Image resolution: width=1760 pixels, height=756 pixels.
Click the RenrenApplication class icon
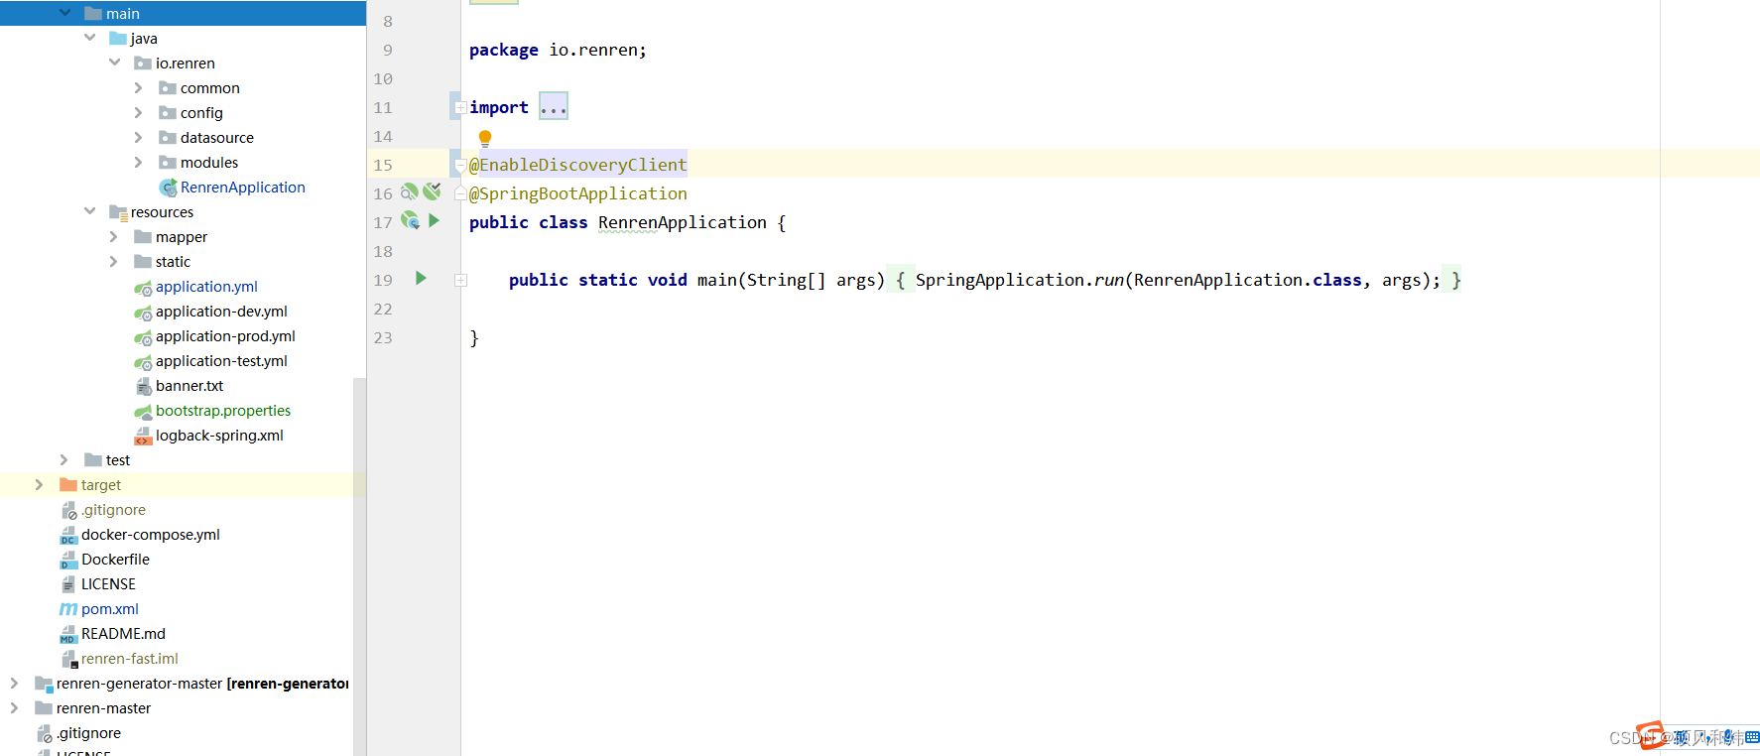[x=168, y=188]
